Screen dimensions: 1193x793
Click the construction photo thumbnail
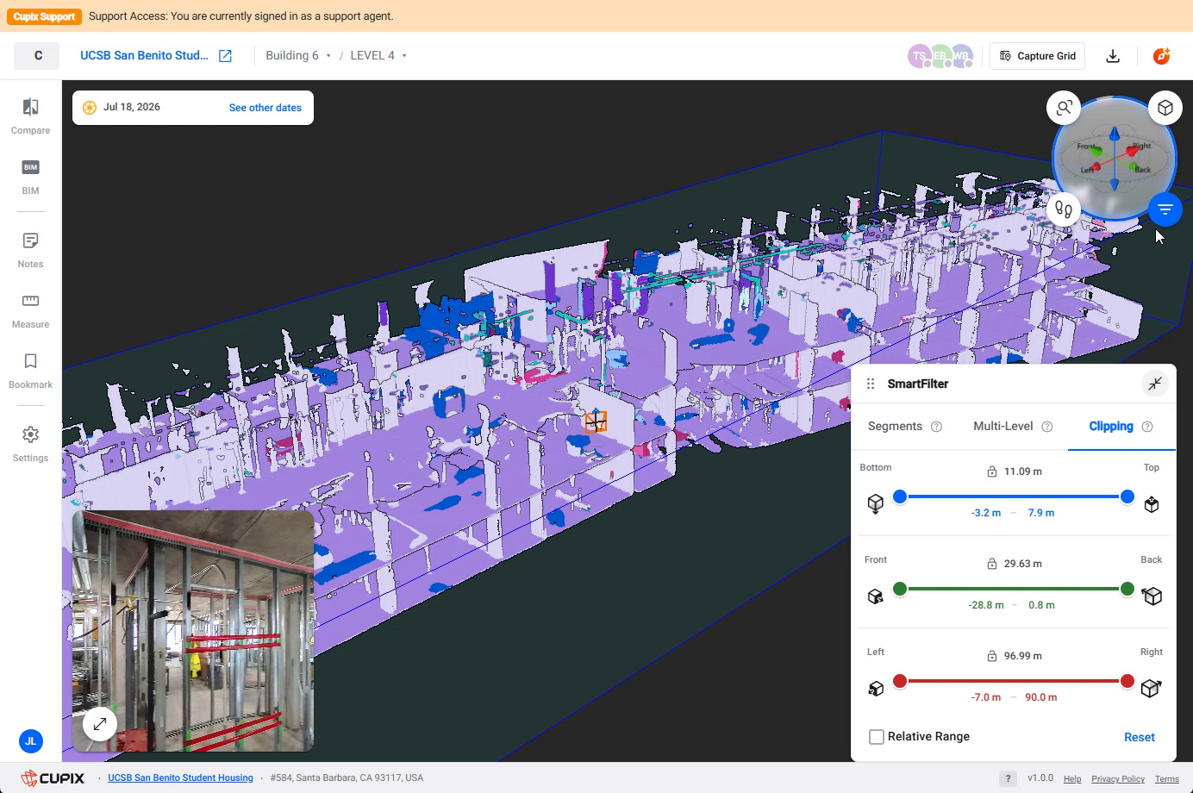(193, 631)
